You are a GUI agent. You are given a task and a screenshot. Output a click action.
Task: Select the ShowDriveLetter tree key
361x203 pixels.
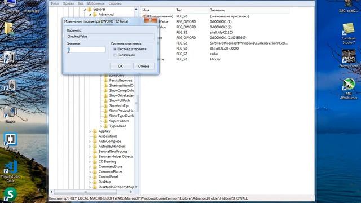(x=121, y=95)
